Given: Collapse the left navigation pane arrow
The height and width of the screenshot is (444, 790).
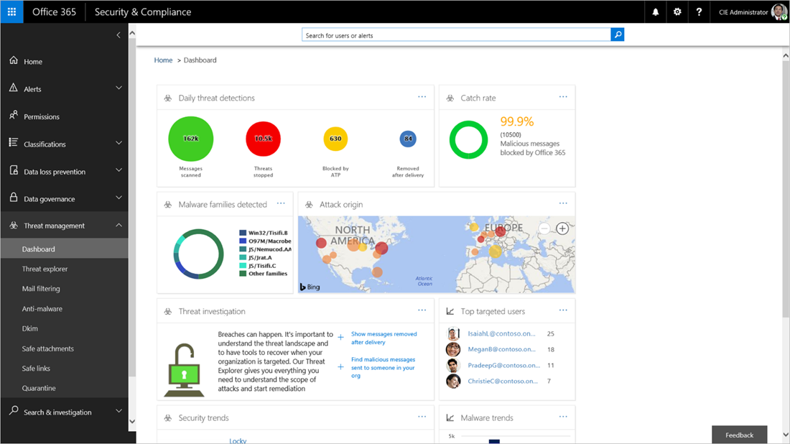Looking at the screenshot, I should tap(118, 34).
